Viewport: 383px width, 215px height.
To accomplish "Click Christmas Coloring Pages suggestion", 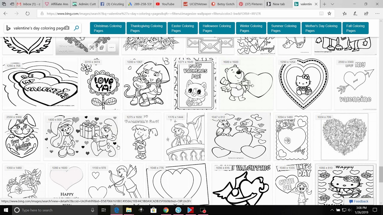I will 108,28.
